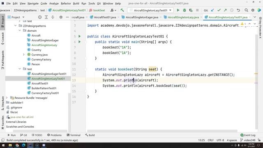This screenshot has width=263, height=148.
Task: Rollback changes with the undo arrow
Action: (x=238, y=10)
